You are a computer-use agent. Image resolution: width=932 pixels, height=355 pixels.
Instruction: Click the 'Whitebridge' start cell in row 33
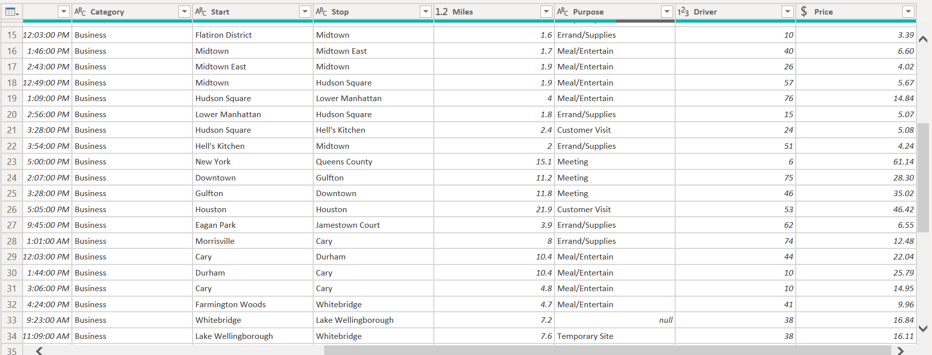(x=253, y=320)
